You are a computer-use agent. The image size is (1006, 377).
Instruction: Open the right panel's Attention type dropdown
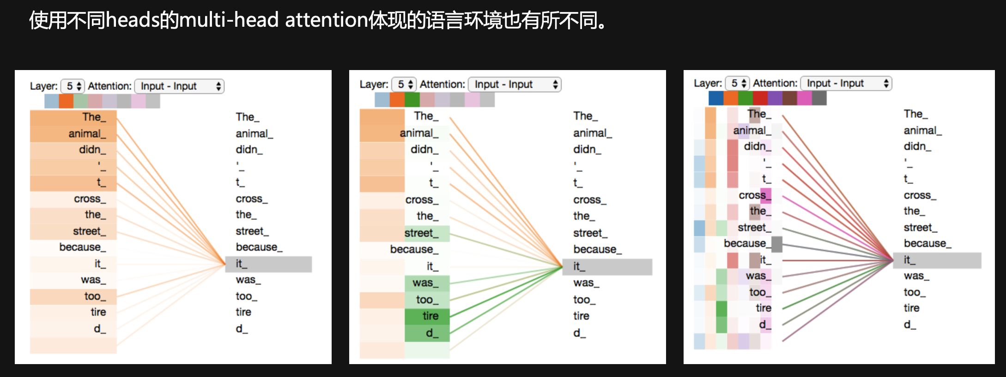(846, 83)
